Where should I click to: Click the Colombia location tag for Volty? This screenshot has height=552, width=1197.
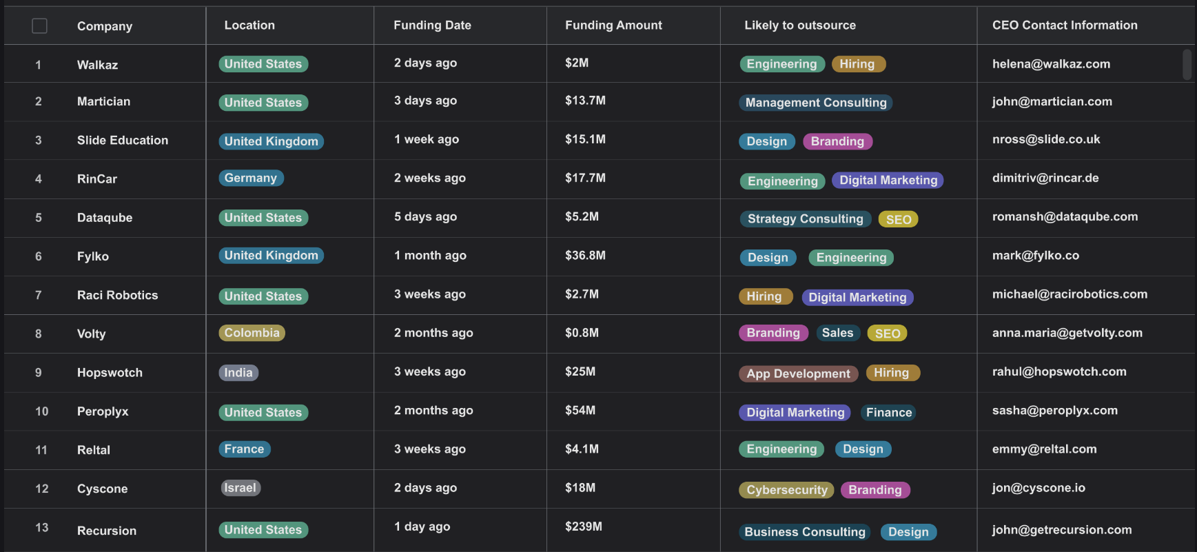[252, 333]
